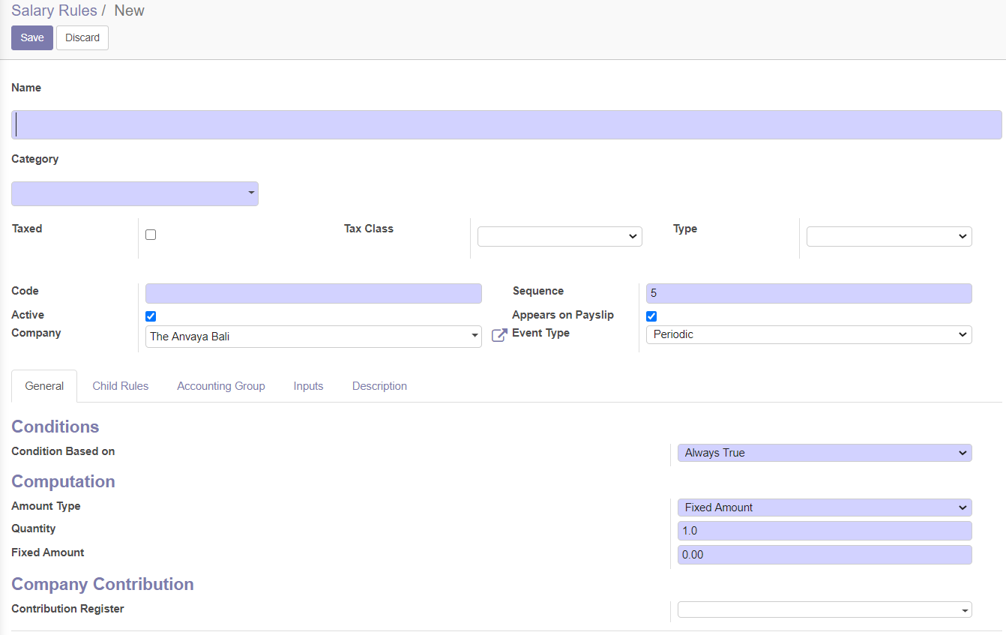Viewport: 1006px width, 635px height.
Task: Open the Amount Type dropdown
Action: click(825, 508)
